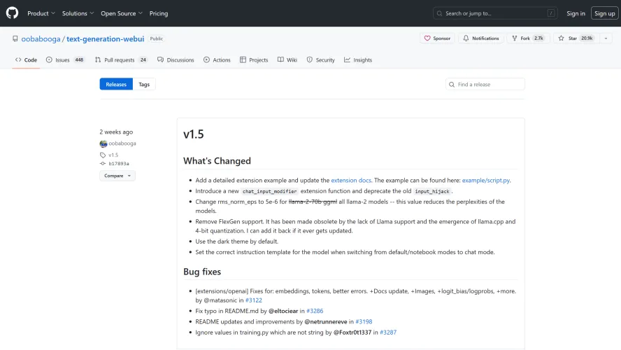Click oobabooga avatar in release sidebar
This screenshot has width=621, height=350.
[x=103, y=143]
